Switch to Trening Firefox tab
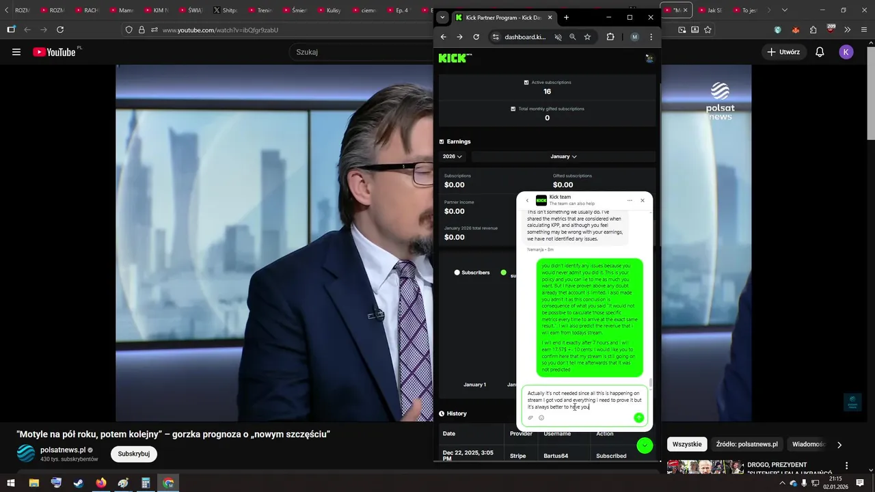The height and width of the screenshot is (492, 875). click(260, 10)
